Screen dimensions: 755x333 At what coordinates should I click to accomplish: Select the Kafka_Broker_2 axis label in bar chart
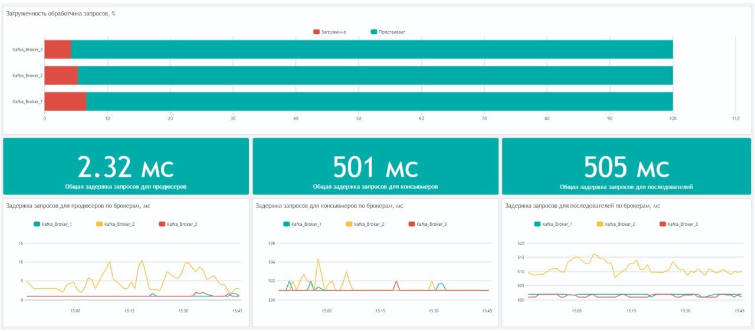click(27, 75)
